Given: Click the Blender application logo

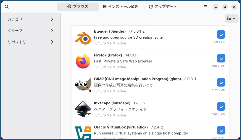Looking at the screenshot, I should (x=83, y=38).
